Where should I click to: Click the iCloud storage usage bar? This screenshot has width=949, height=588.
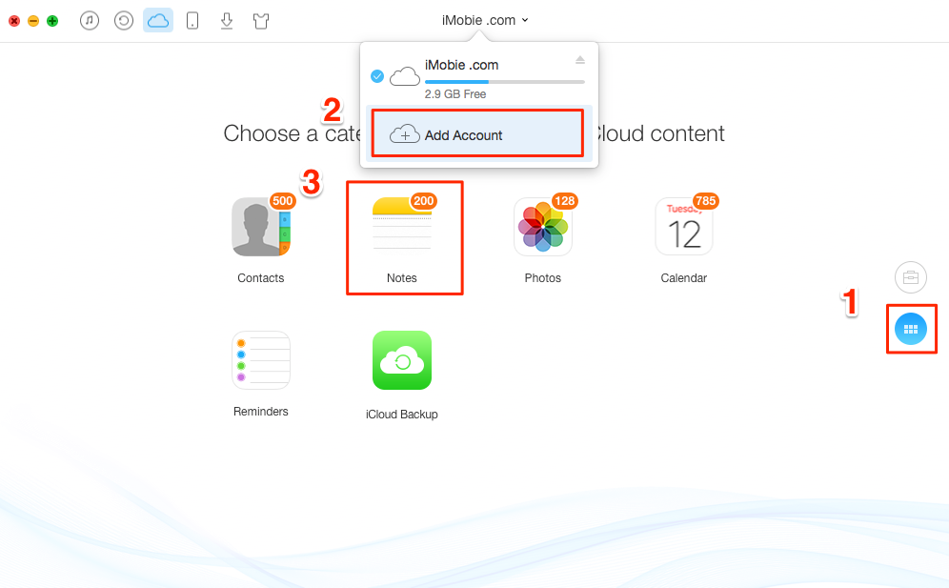pyautogui.click(x=505, y=82)
